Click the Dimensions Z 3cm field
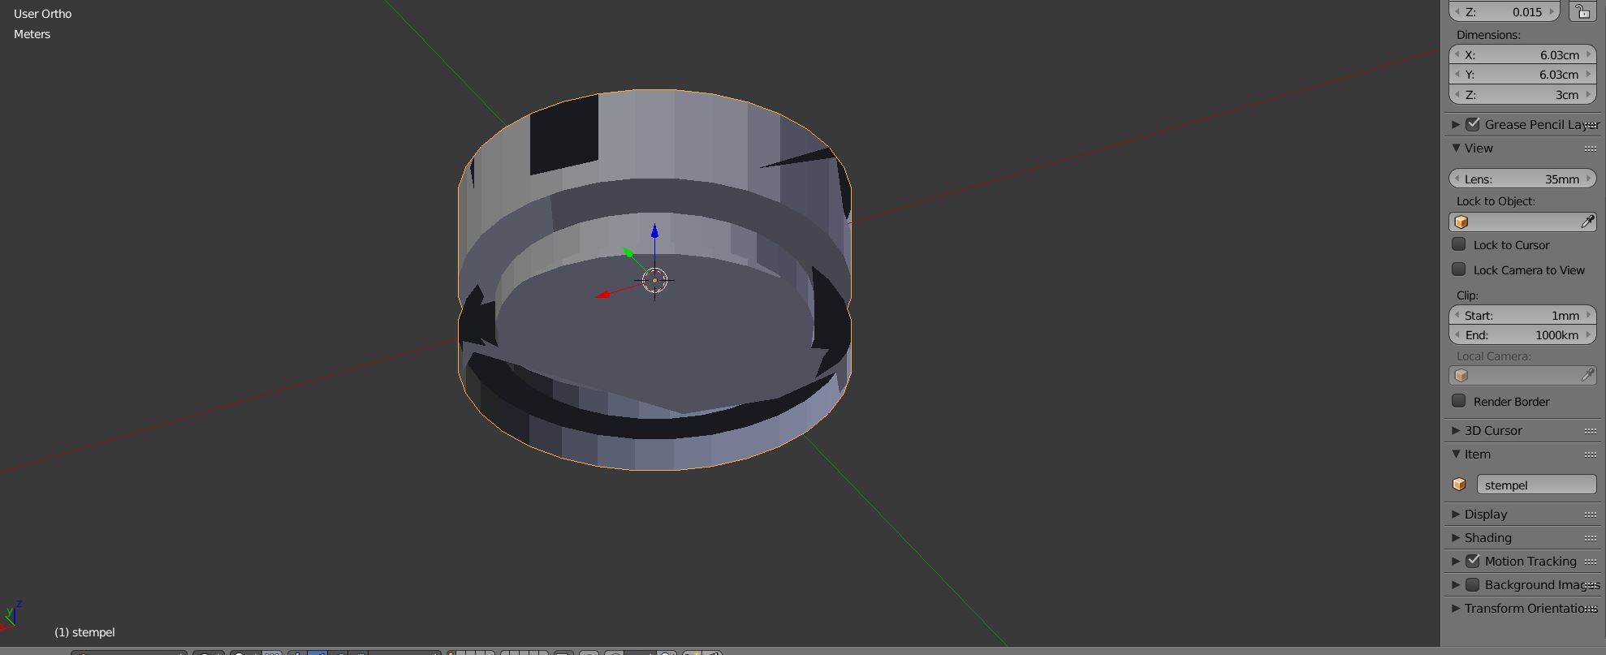The height and width of the screenshot is (655, 1606). tap(1522, 94)
